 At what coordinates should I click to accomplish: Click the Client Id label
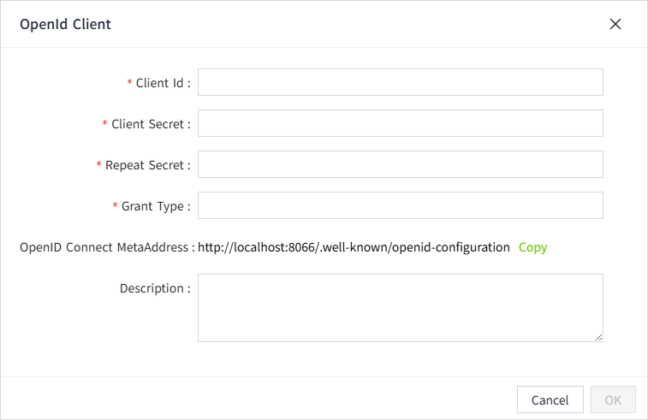[162, 83]
